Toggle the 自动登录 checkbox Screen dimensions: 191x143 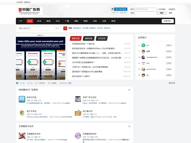158,9
